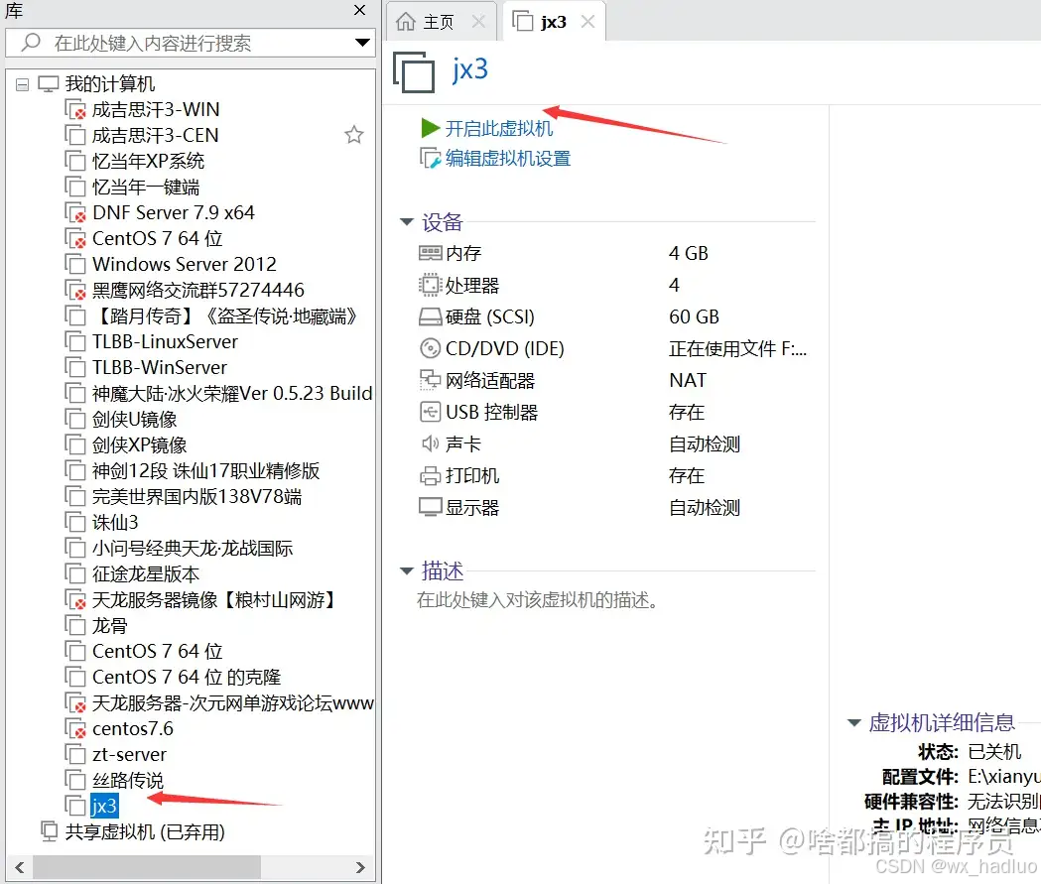Switch to the 主页 home tab
This screenshot has width=1041, height=884.
(441, 22)
